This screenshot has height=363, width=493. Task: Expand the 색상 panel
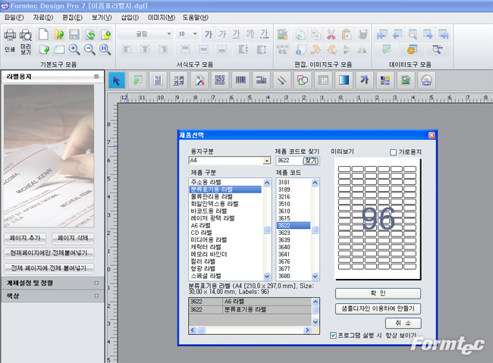pyautogui.click(x=96, y=296)
